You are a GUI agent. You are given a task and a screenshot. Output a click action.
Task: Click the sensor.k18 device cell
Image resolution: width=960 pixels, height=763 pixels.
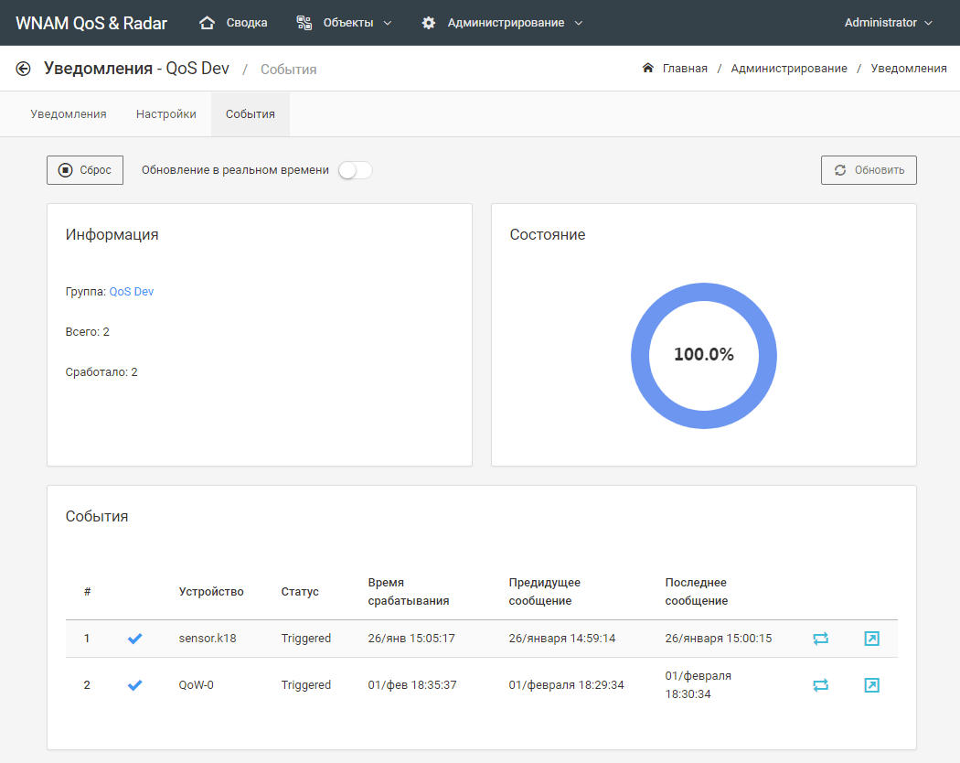(208, 639)
